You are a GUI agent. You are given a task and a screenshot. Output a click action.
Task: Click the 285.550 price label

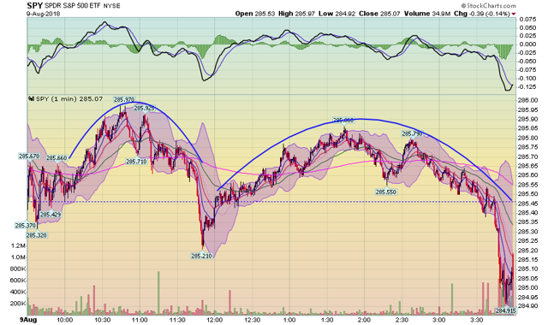[386, 192]
